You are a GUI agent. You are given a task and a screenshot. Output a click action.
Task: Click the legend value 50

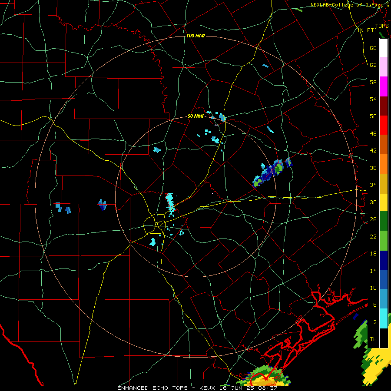373,116
